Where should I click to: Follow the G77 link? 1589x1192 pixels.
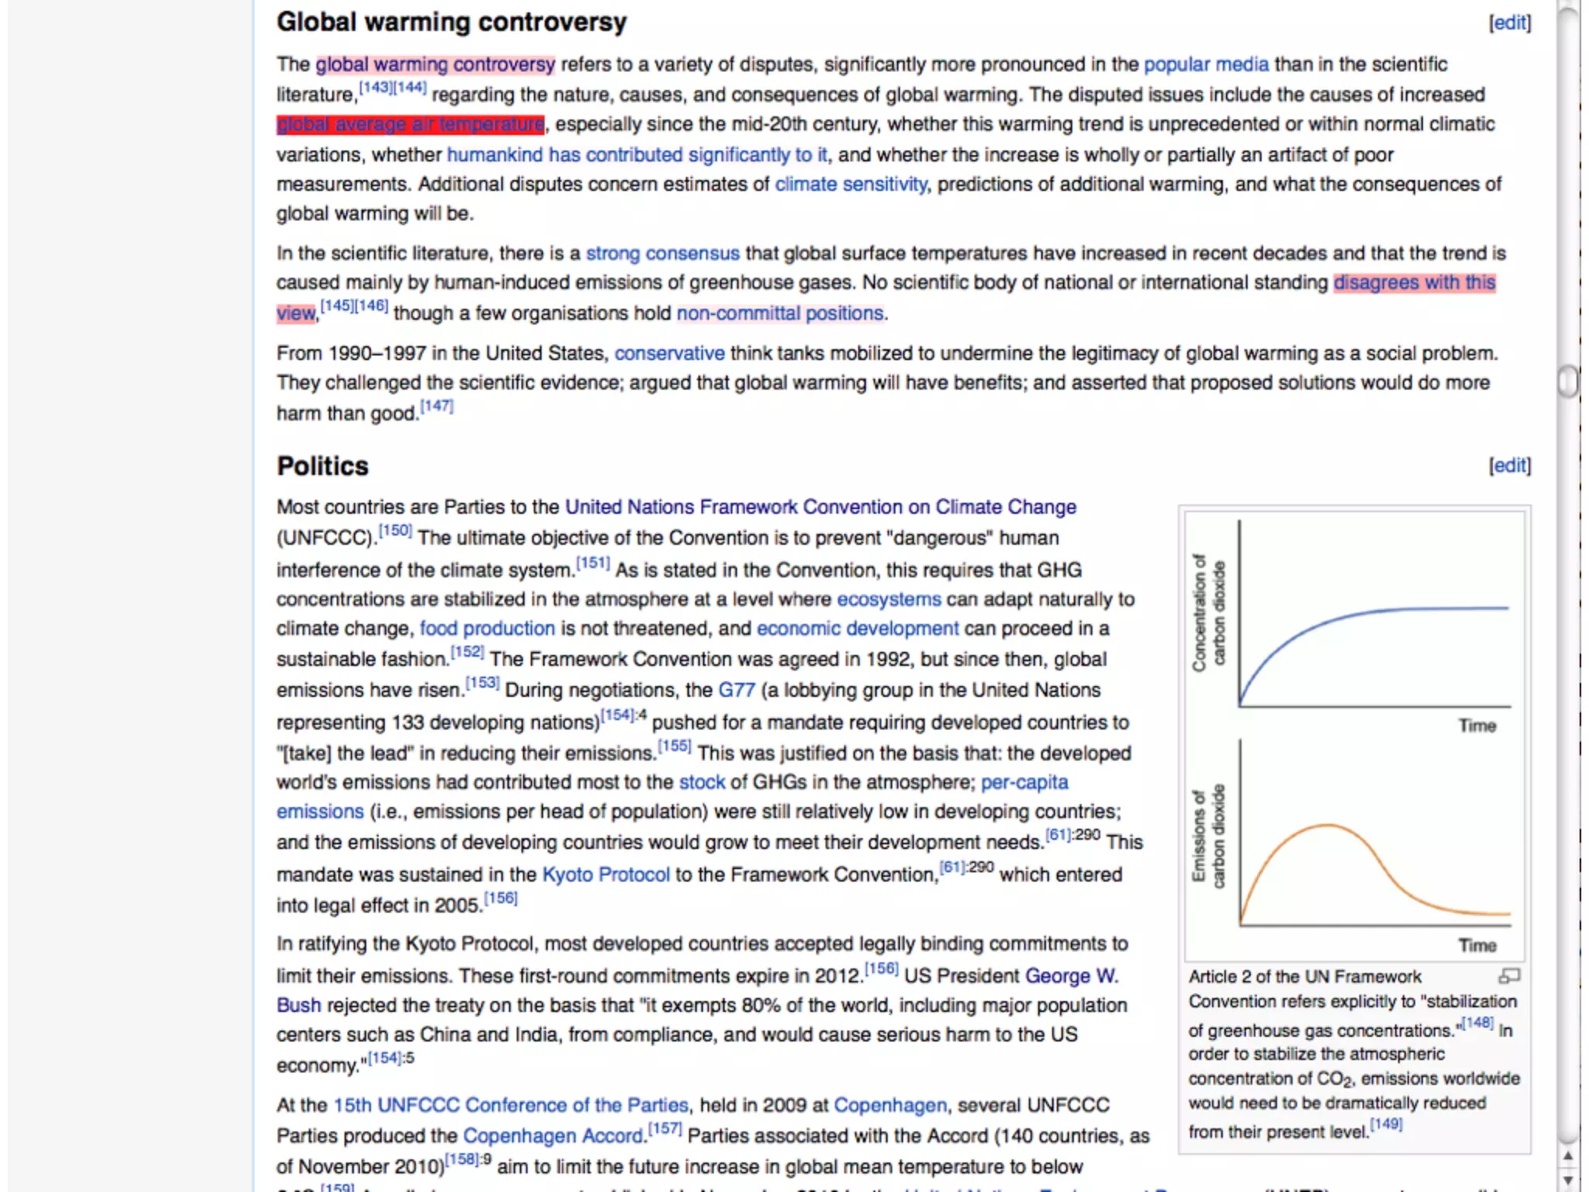(736, 690)
